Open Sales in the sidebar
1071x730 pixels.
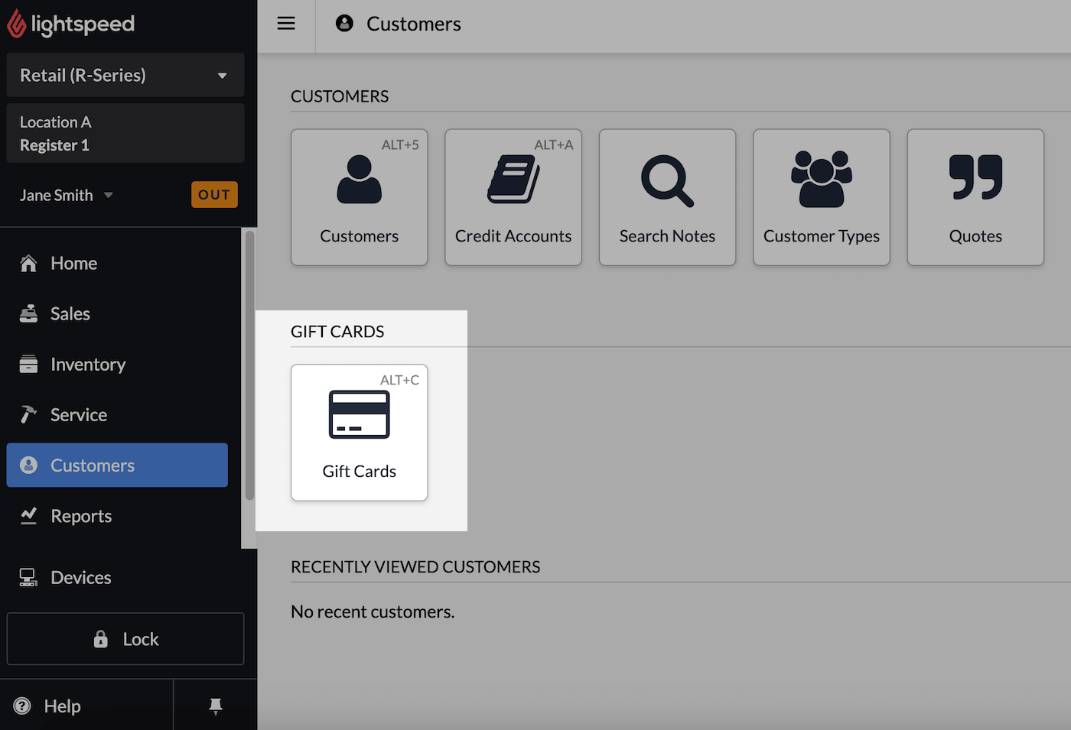[70, 313]
